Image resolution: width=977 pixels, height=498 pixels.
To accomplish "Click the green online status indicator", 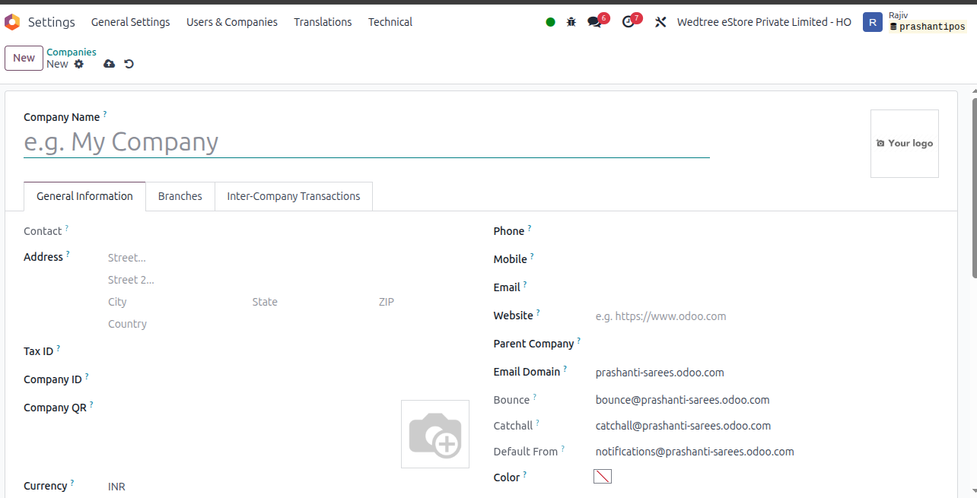I will [550, 22].
